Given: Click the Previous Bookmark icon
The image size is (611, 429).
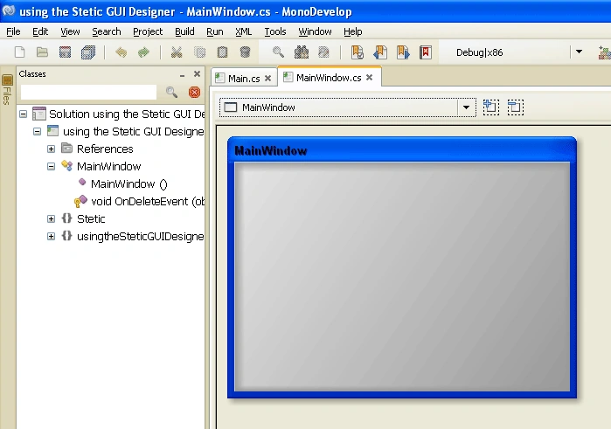Looking at the screenshot, I should (x=380, y=52).
